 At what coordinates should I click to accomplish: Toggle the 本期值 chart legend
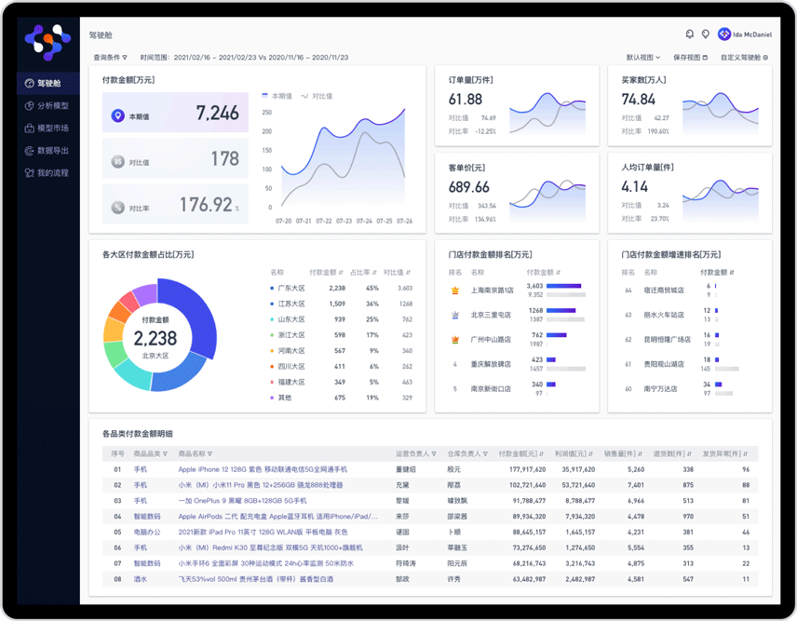point(277,96)
